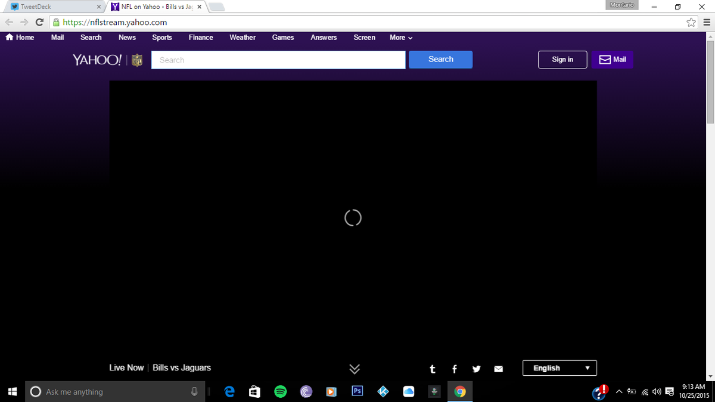Open the volume control tray icon
The height and width of the screenshot is (402, 715).
pos(657,392)
